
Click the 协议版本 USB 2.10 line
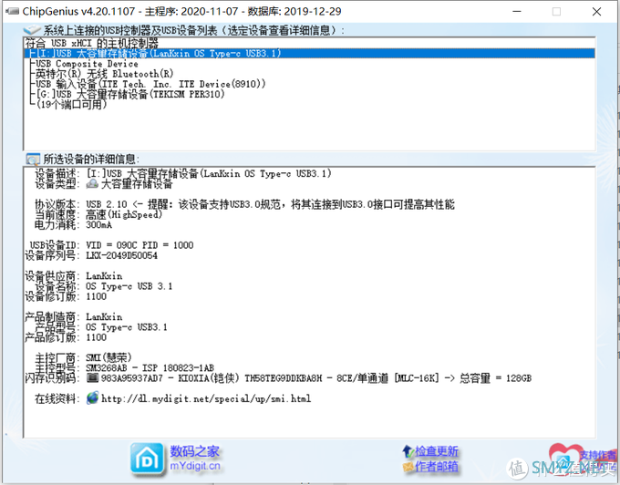pyautogui.click(x=244, y=204)
